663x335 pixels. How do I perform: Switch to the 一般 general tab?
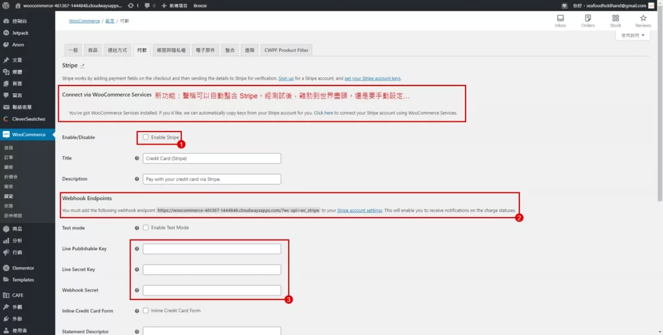(73, 50)
